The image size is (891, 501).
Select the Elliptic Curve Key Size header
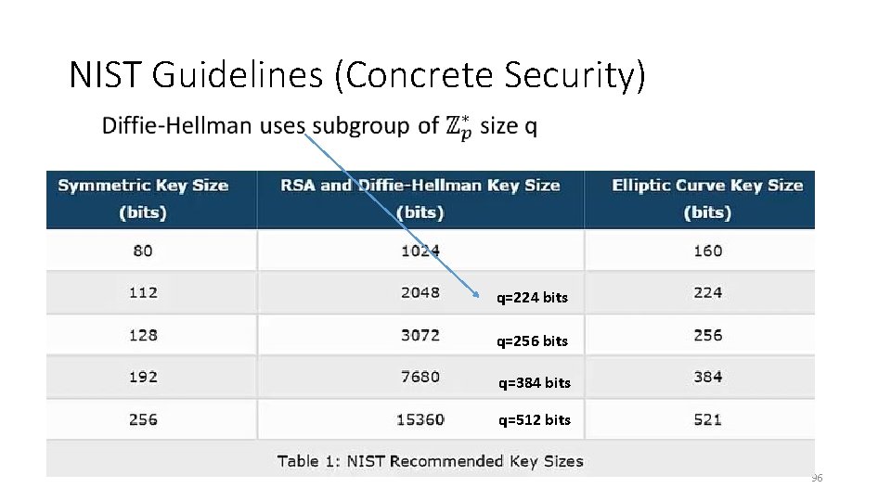[707, 199]
